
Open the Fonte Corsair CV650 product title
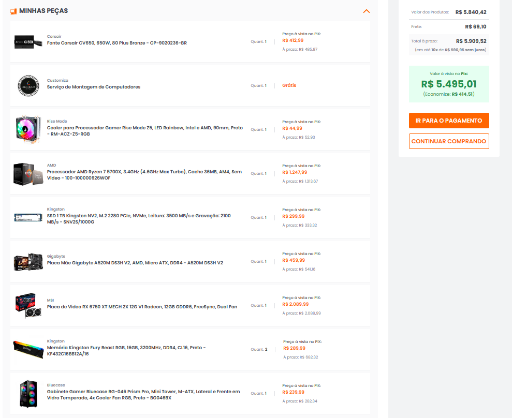[117, 43]
